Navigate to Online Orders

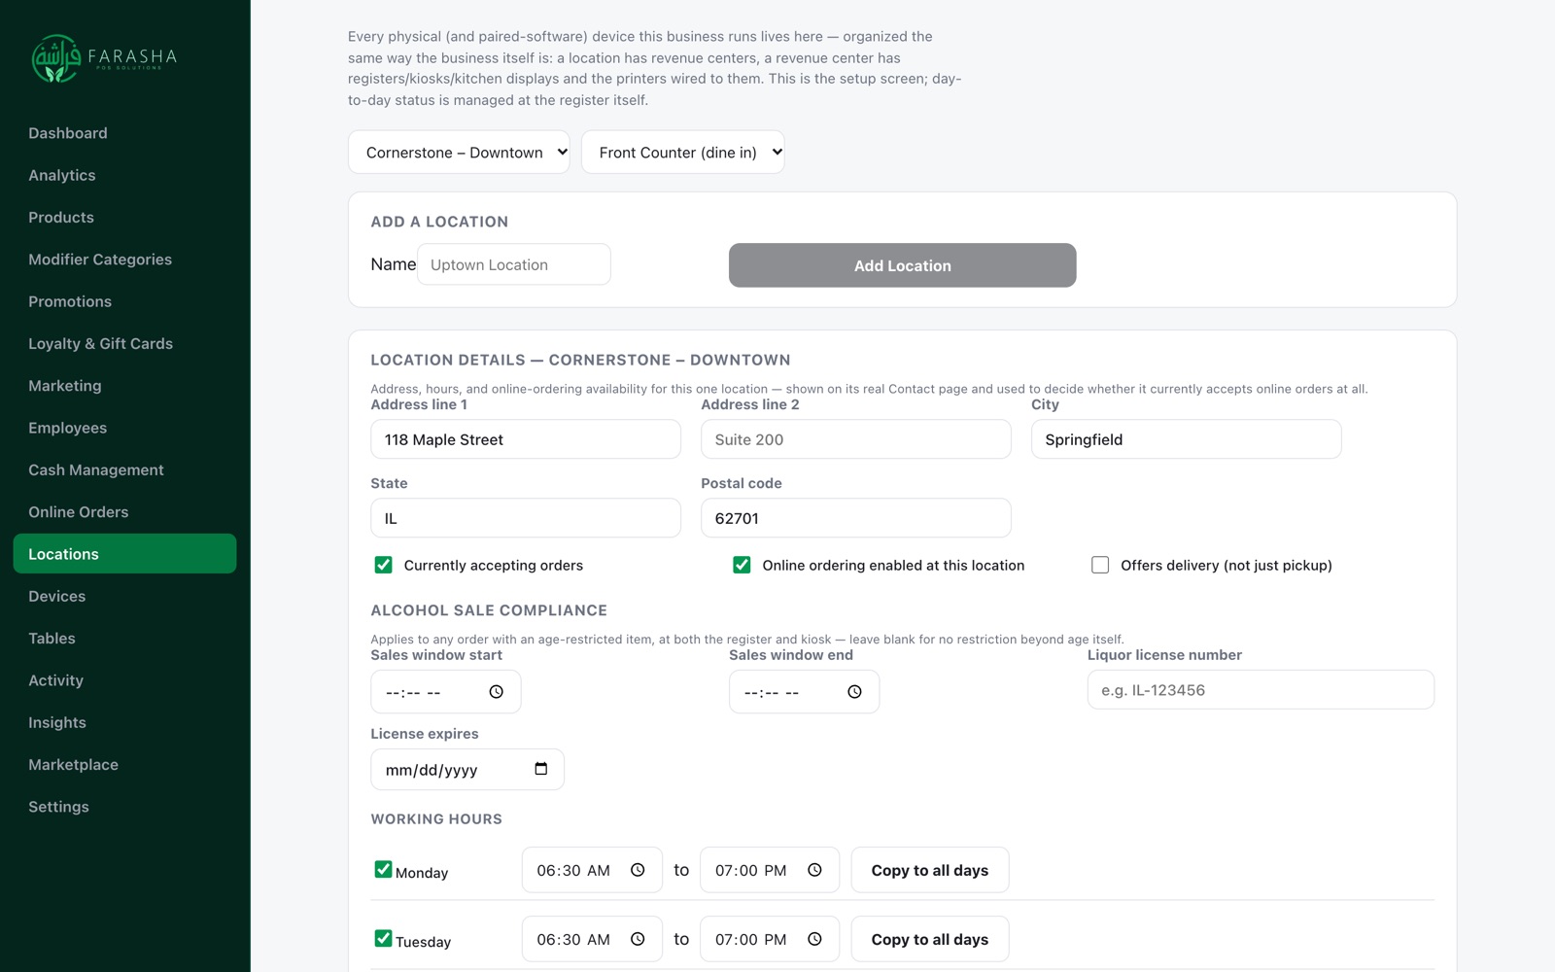pyautogui.click(x=125, y=512)
